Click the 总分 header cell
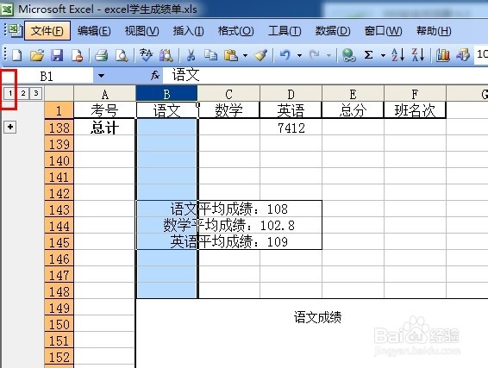 353,110
